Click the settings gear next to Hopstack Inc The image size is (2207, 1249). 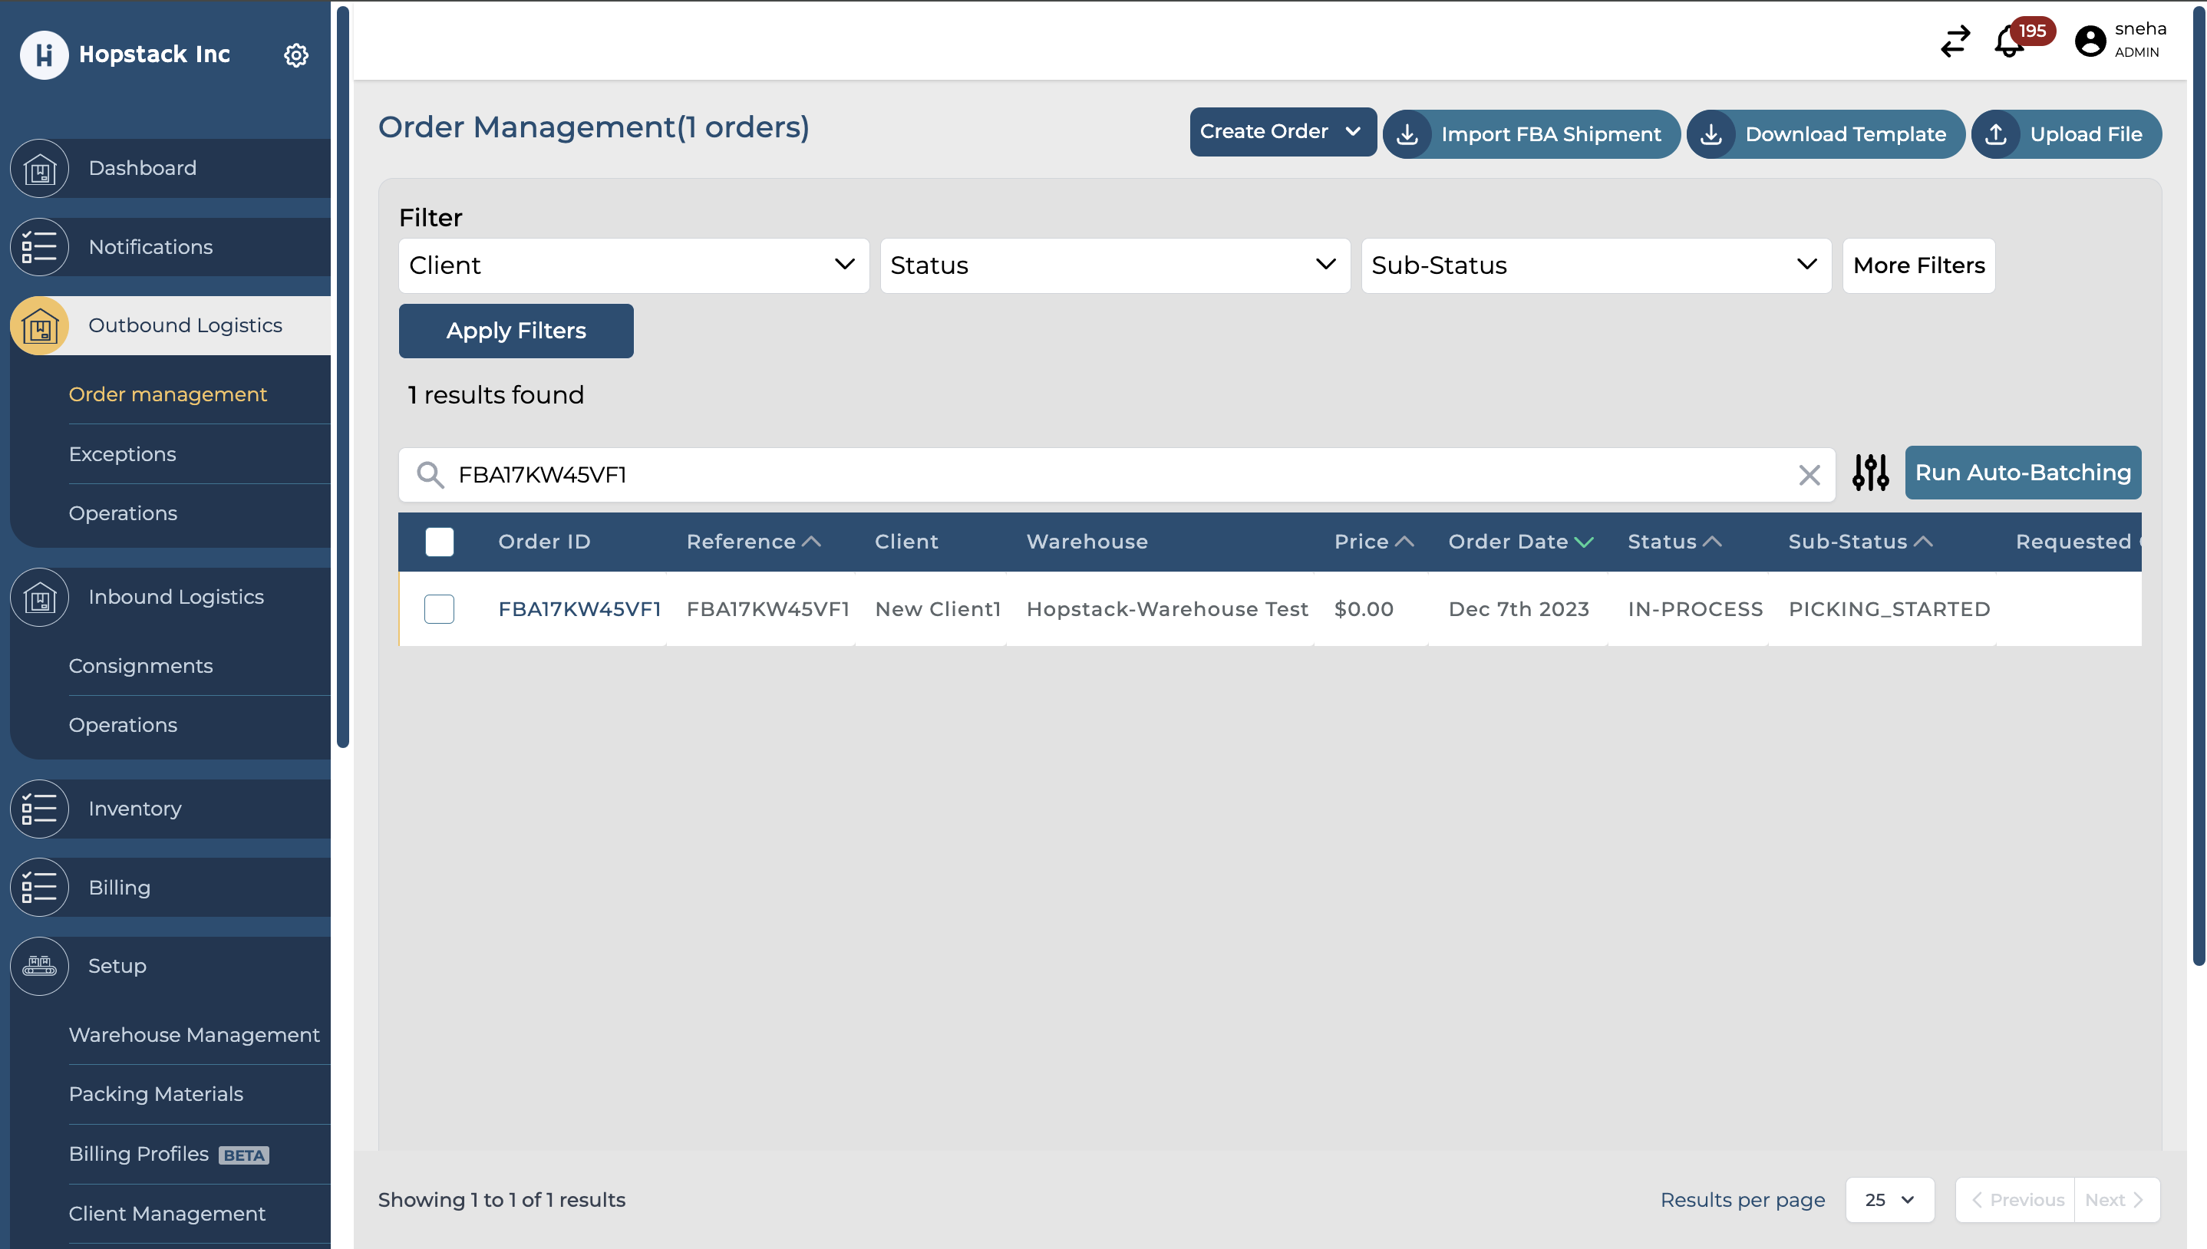(x=296, y=55)
